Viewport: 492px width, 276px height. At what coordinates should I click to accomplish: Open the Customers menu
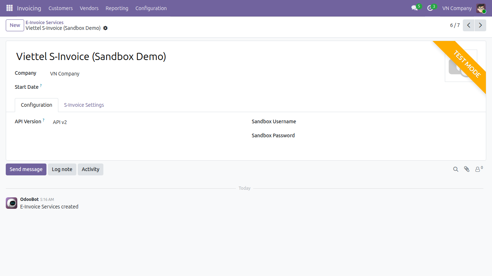[61, 8]
